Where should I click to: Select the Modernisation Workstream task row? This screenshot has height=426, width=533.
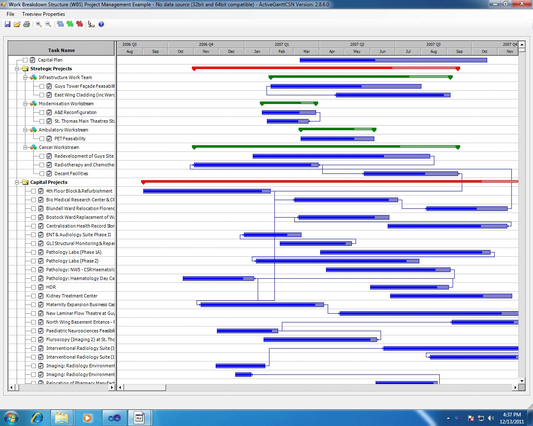click(x=67, y=104)
